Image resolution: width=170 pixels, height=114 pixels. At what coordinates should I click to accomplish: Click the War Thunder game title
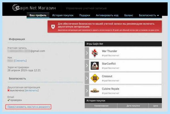point(109,51)
